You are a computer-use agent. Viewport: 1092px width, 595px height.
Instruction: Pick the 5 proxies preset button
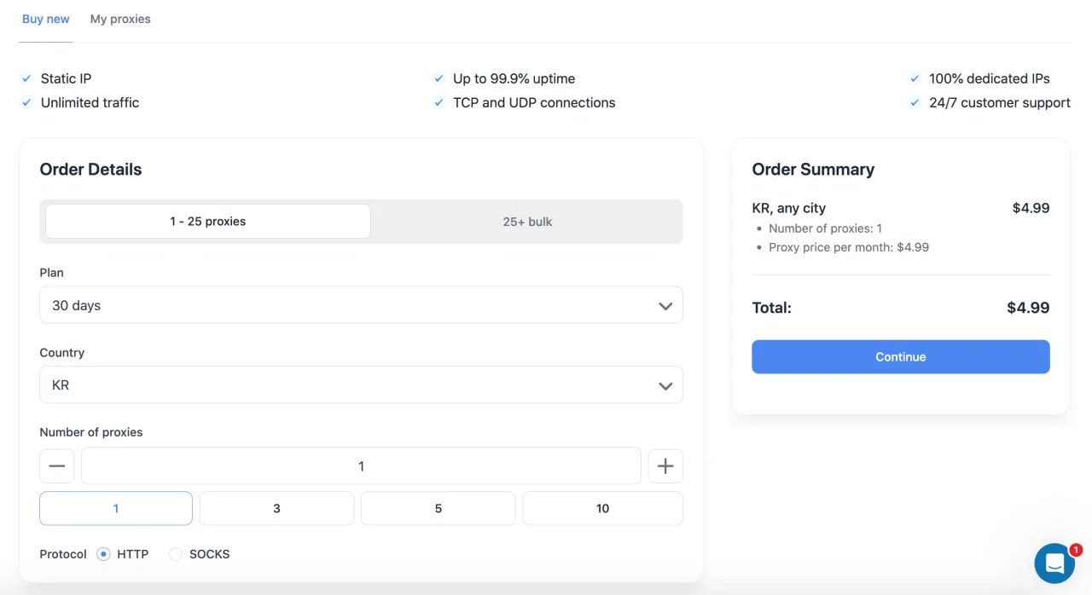tap(438, 508)
